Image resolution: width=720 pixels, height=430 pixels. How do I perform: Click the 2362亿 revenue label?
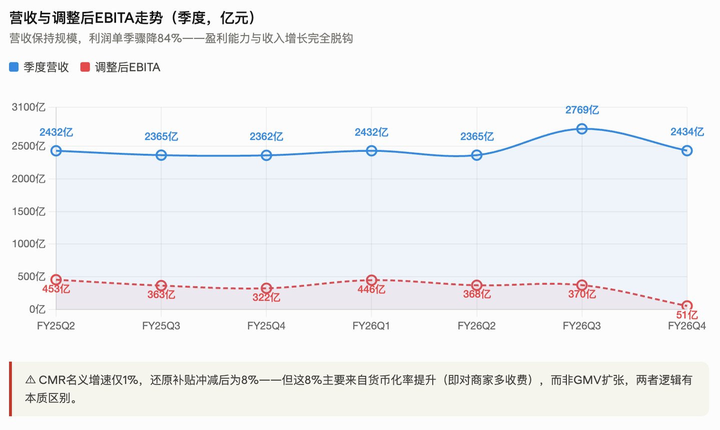click(x=266, y=137)
